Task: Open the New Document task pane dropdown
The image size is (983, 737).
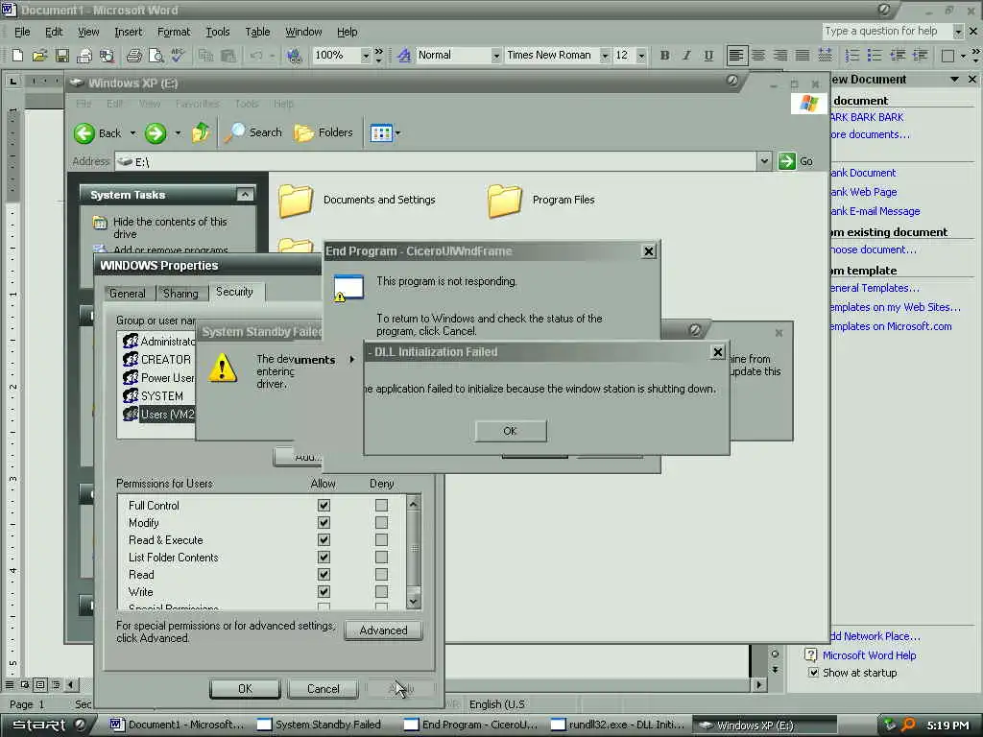Action: pyautogui.click(x=954, y=80)
